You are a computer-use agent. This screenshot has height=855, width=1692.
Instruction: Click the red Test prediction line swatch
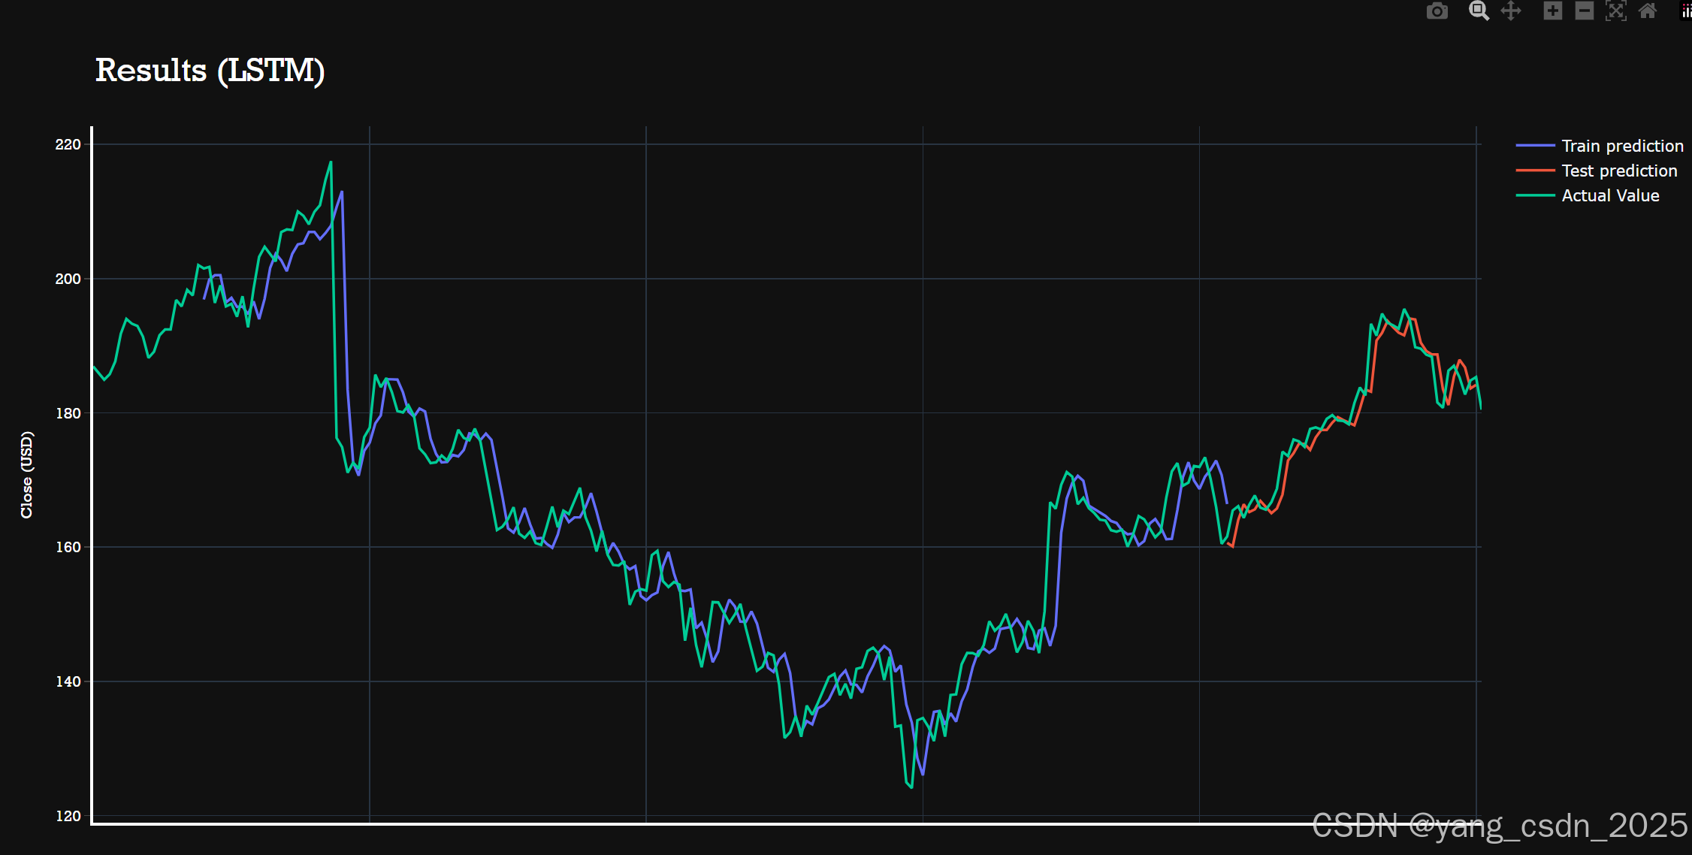1535,171
